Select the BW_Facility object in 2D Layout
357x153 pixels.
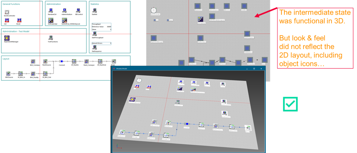coord(33,74)
